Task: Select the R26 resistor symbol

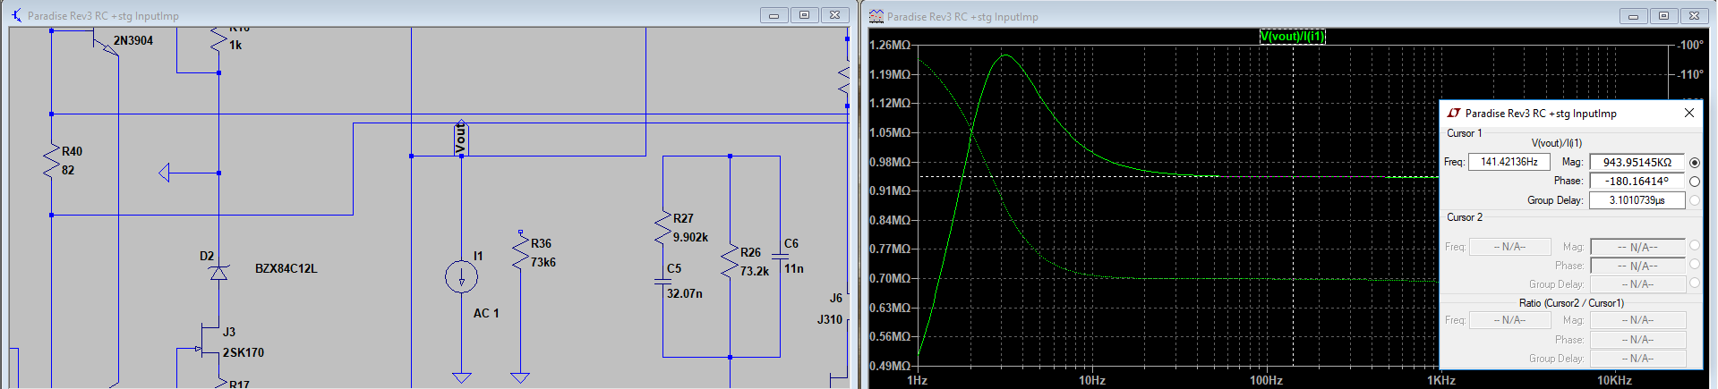Action: pos(731,260)
